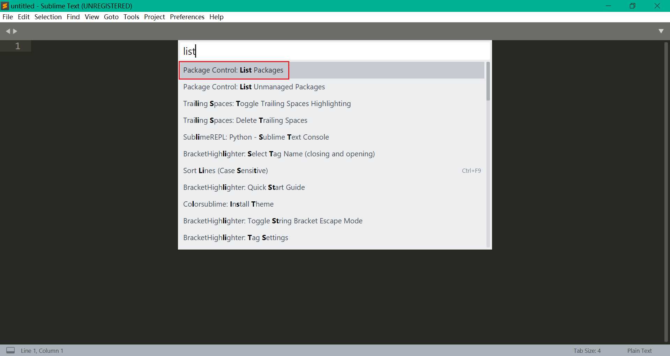Open the Plain Text syntax selector
Screen dimensions: 670x356
pos(639,351)
